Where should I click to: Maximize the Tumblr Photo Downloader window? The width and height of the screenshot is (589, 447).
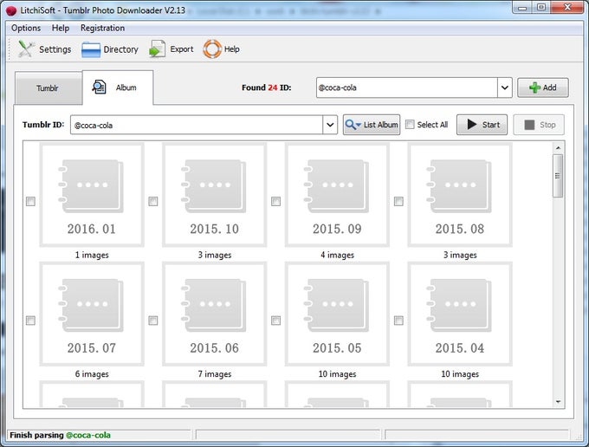[541, 7]
